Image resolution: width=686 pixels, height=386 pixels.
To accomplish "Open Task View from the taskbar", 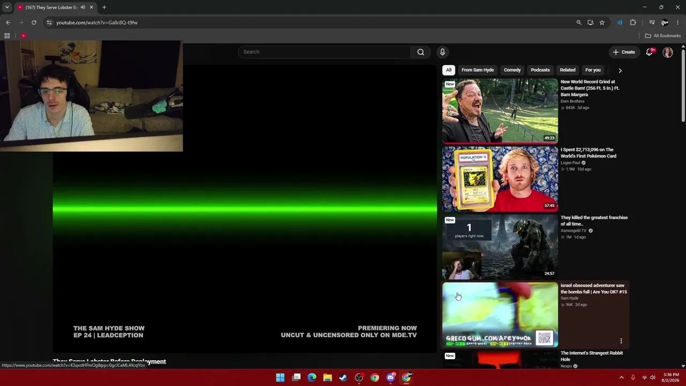I will click(296, 377).
